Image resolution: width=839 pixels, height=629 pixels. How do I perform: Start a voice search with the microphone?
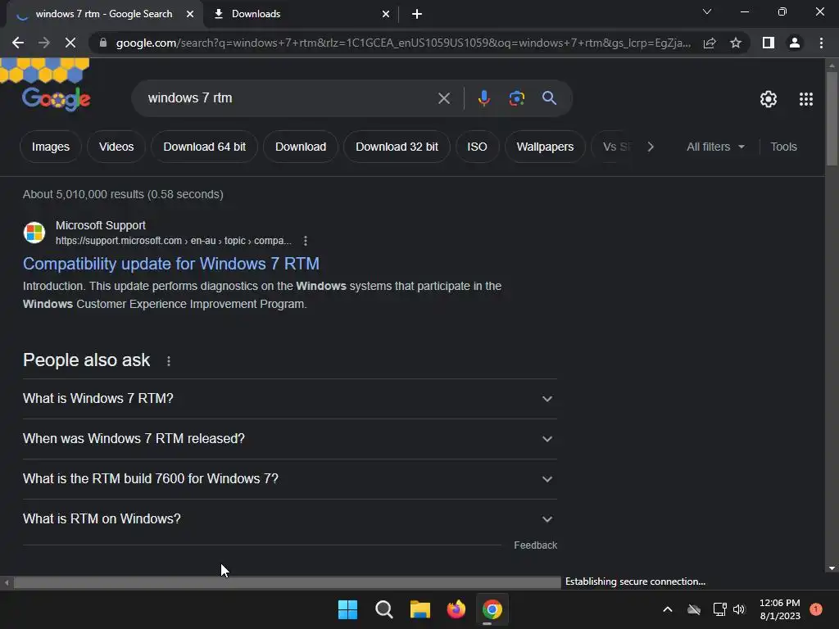[x=483, y=98]
